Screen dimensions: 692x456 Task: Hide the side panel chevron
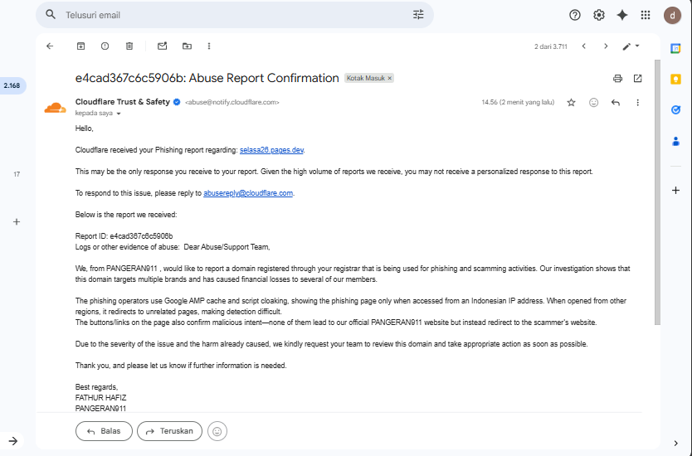(x=675, y=444)
